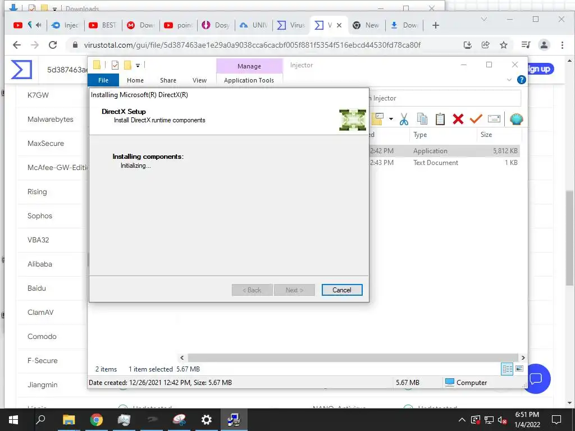Switch to the BEST YouTube tab

(x=103, y=25)
